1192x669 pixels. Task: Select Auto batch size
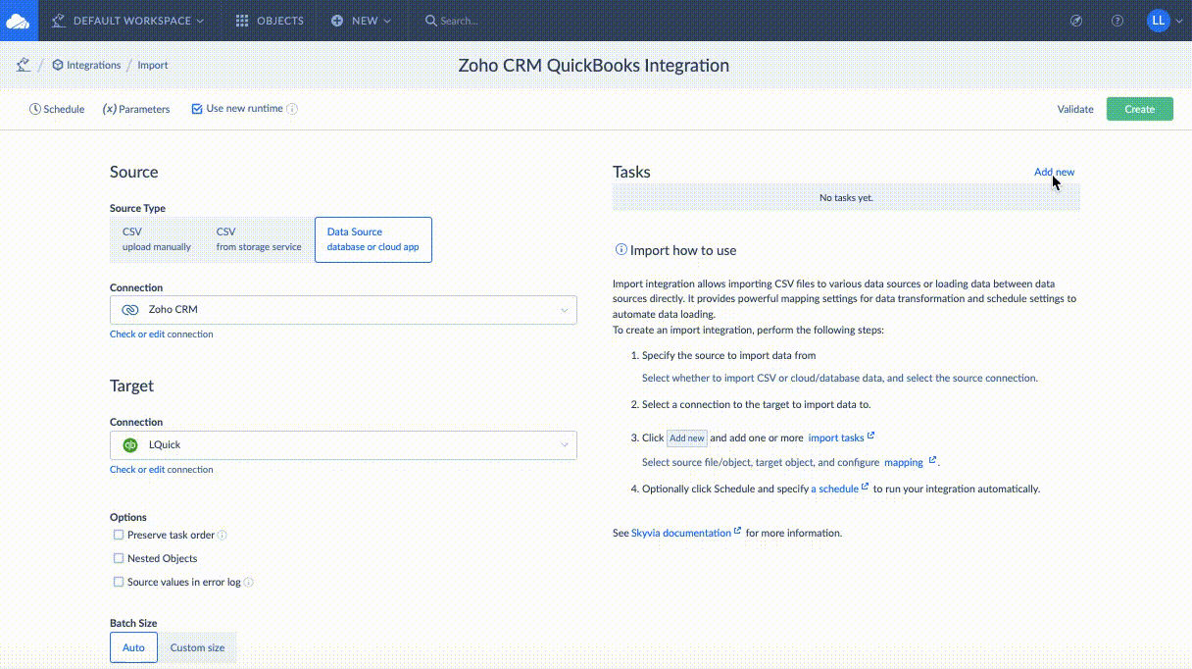click(133, 647)
